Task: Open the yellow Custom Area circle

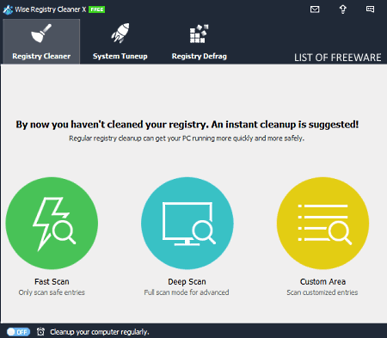Action: [x=322, y=223]
